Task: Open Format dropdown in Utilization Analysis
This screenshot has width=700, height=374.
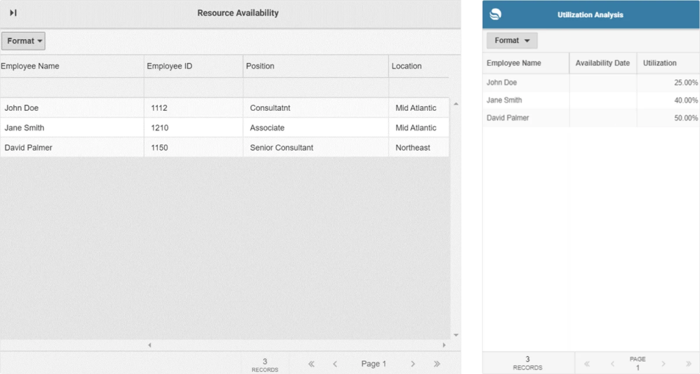Action: 512,40
